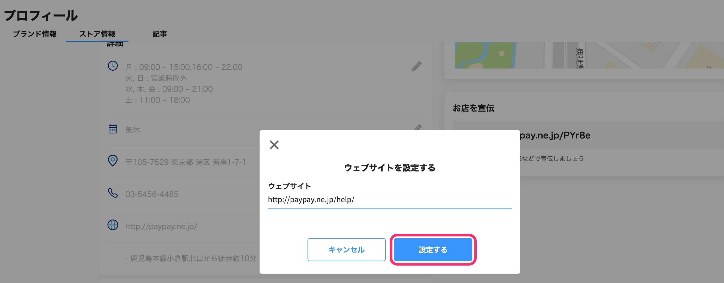This screenshot has width=724, height=283.
Task: Click the globe icon for website
Action: (113, 225)
